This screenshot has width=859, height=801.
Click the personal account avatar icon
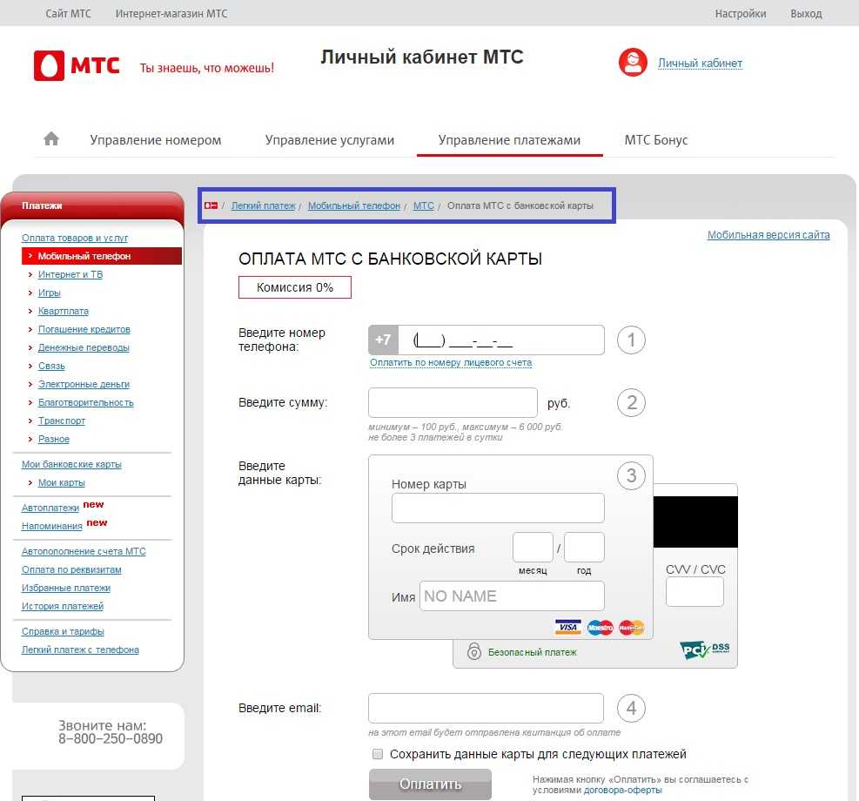pos(633,63)
